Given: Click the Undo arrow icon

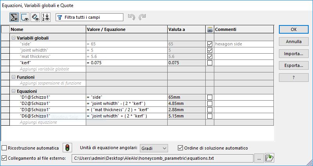Looking at the screenshot, I should click(131, 17).
